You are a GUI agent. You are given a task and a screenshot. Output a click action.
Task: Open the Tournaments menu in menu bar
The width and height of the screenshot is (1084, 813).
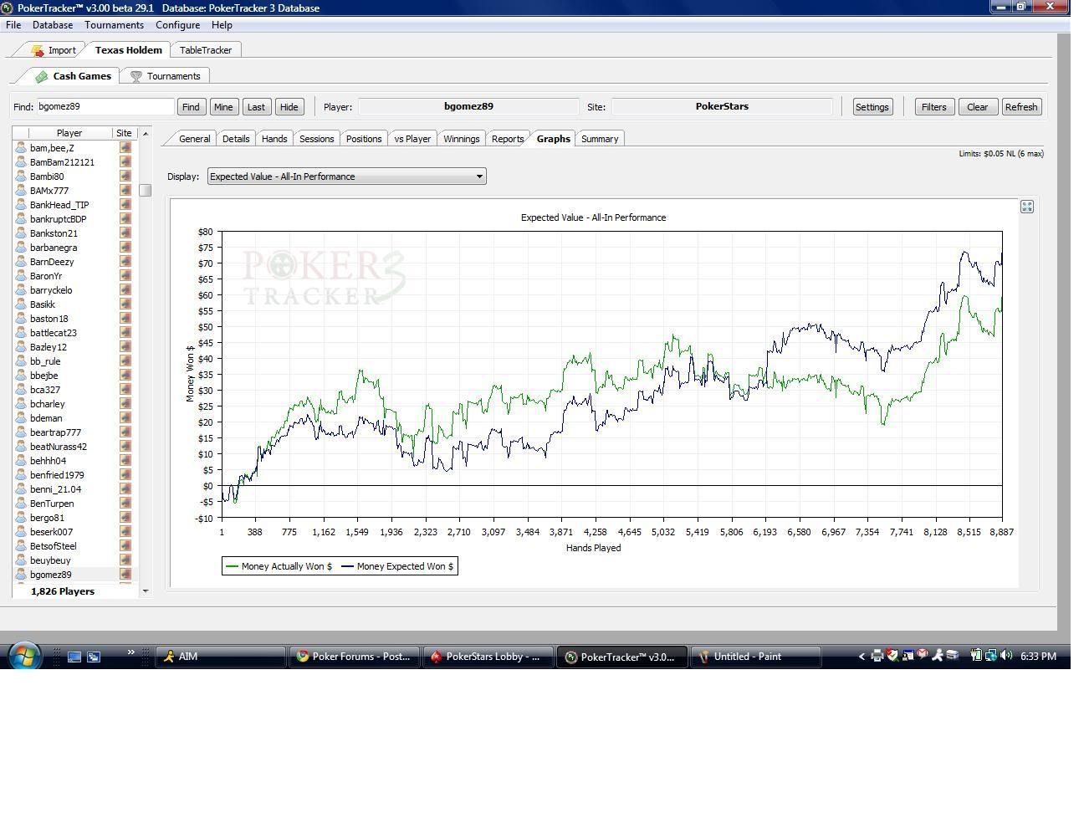coord(114,25)
